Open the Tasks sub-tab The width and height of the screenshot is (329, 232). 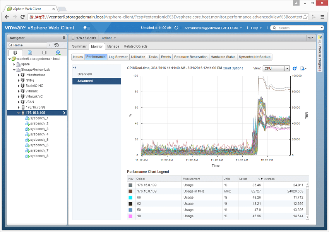[x=153, y=57]
